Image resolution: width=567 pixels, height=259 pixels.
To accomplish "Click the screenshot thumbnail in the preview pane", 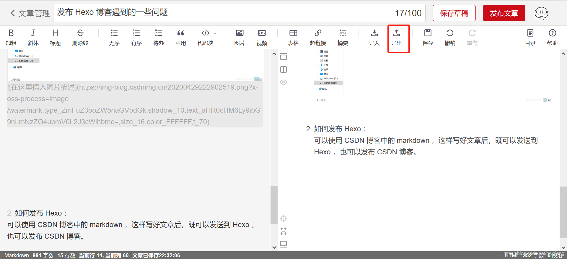I will [x=433, y=76].
